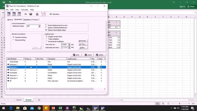
Task: Open Windows Start menu
Action: tap(3, 108)
